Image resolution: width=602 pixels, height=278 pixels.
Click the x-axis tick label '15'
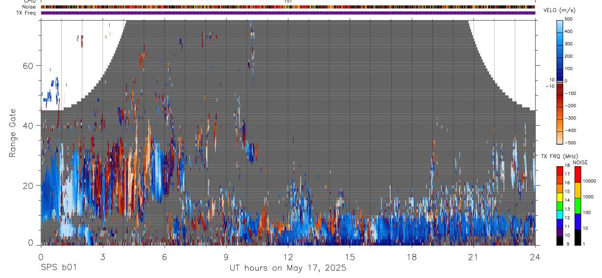click(350, 256)
